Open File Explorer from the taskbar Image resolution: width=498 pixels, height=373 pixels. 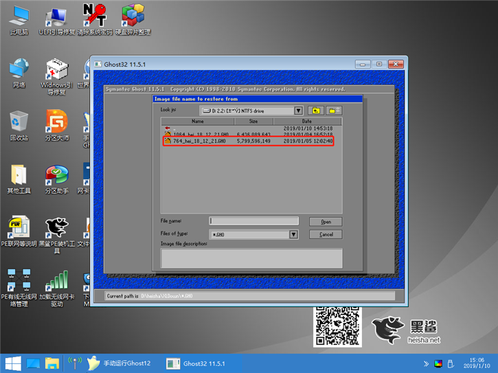52,363
